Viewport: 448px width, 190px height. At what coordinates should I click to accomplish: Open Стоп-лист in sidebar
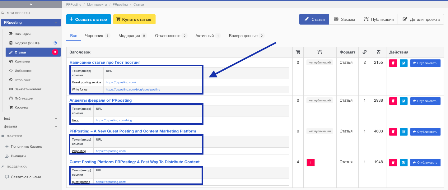click(x=23, y=80)
